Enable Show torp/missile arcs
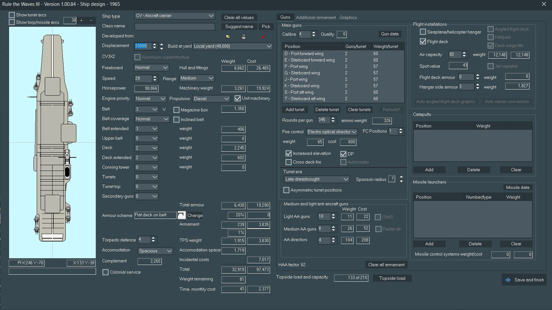Image resolution: width=552 pixels, height=310 pixels. point(12,22)
